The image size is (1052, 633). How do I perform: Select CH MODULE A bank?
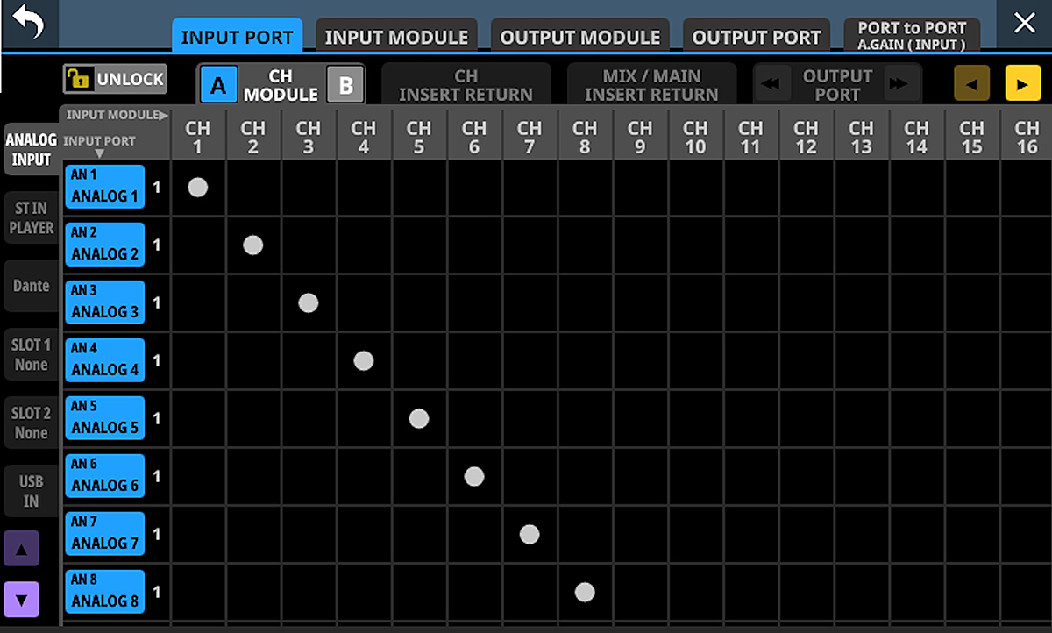pos(218,86)
